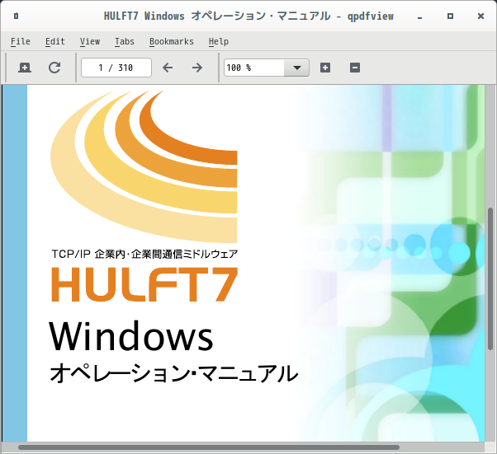Open the Help menu
Image resolution: width=497 pixels, height=454 pixels.
point(219,41)
